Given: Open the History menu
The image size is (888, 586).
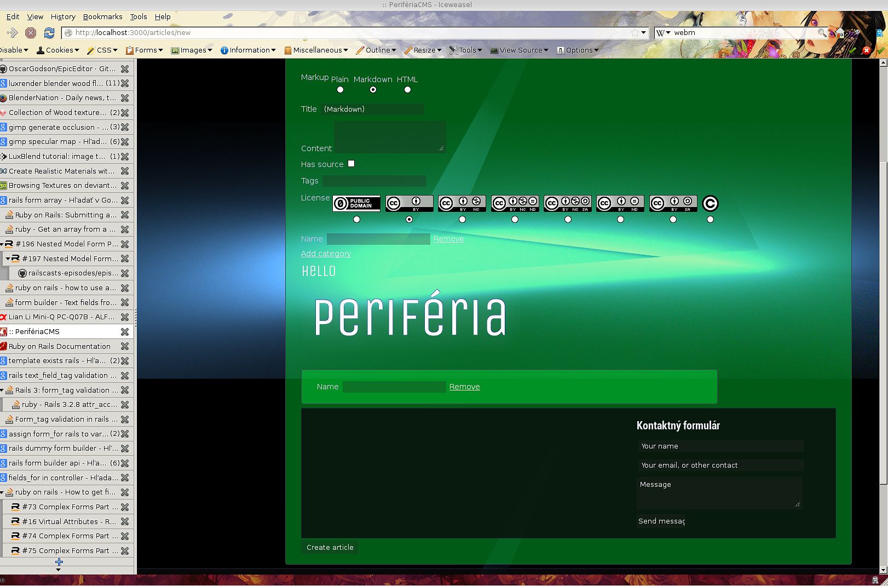Looking at the screenshot, I should (63, 17).
